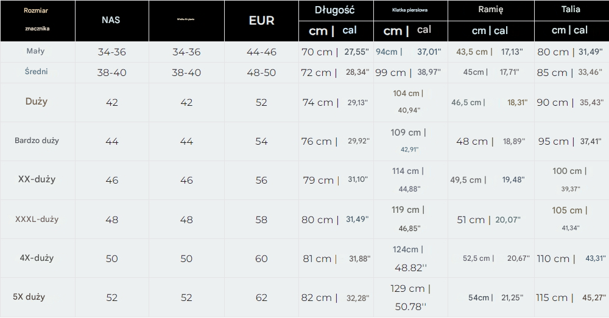Click the EUR column header
The image size is (609, 318).
pyautogui.click(x=261, y=20)
